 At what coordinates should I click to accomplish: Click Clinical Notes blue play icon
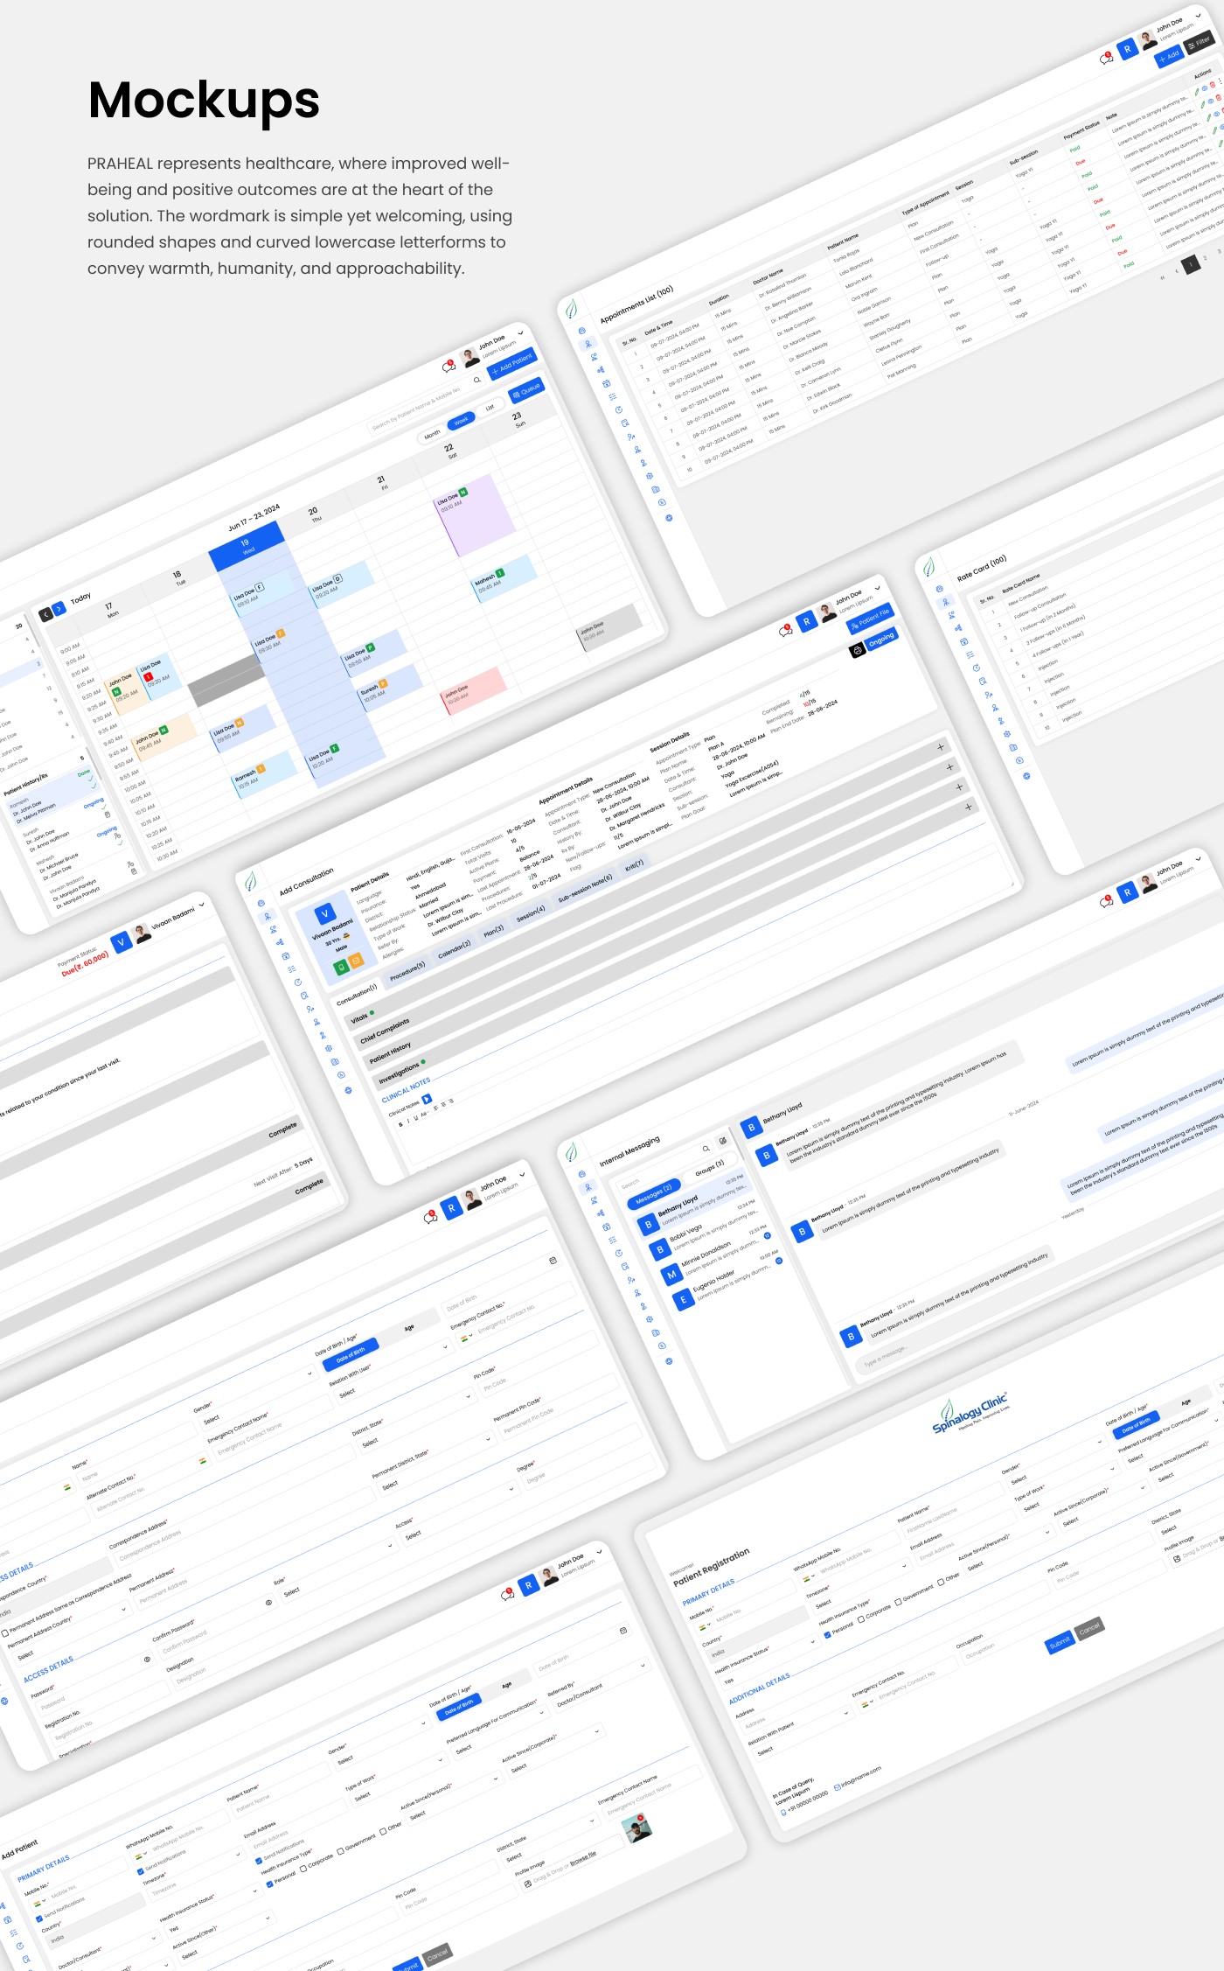click(x=427, y=1099)
